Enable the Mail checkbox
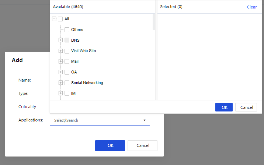The width and height of the screenshot is (264, 165). (67, 61)
